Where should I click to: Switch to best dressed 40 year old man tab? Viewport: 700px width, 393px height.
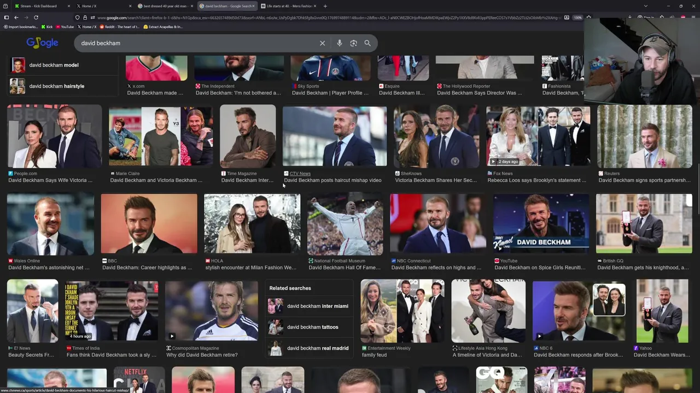[x=165, y=6]
